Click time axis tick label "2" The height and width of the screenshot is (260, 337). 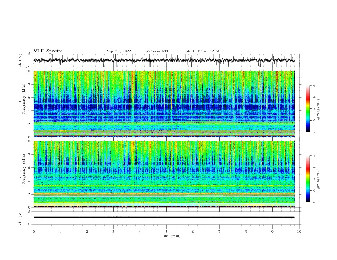(87, 232)
